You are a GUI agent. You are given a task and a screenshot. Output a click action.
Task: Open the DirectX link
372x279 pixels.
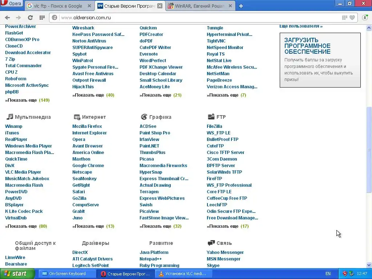coord(80,252)
